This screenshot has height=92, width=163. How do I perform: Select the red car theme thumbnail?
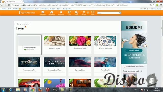tap(29, 83)
